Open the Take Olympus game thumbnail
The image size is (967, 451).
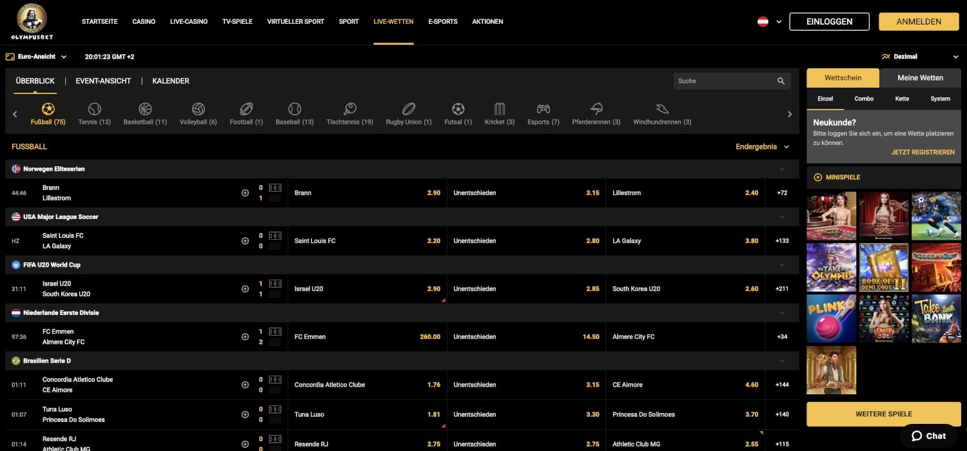click(832, 267)
